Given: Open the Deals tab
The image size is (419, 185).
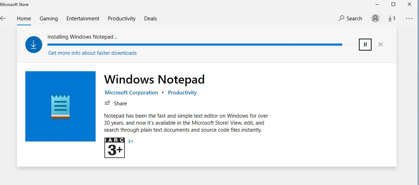Looking at the screenshot, I should click(150, 18).
